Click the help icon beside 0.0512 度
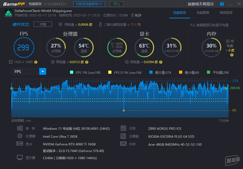This screenshot has width=243, height=169. (87, 62)
